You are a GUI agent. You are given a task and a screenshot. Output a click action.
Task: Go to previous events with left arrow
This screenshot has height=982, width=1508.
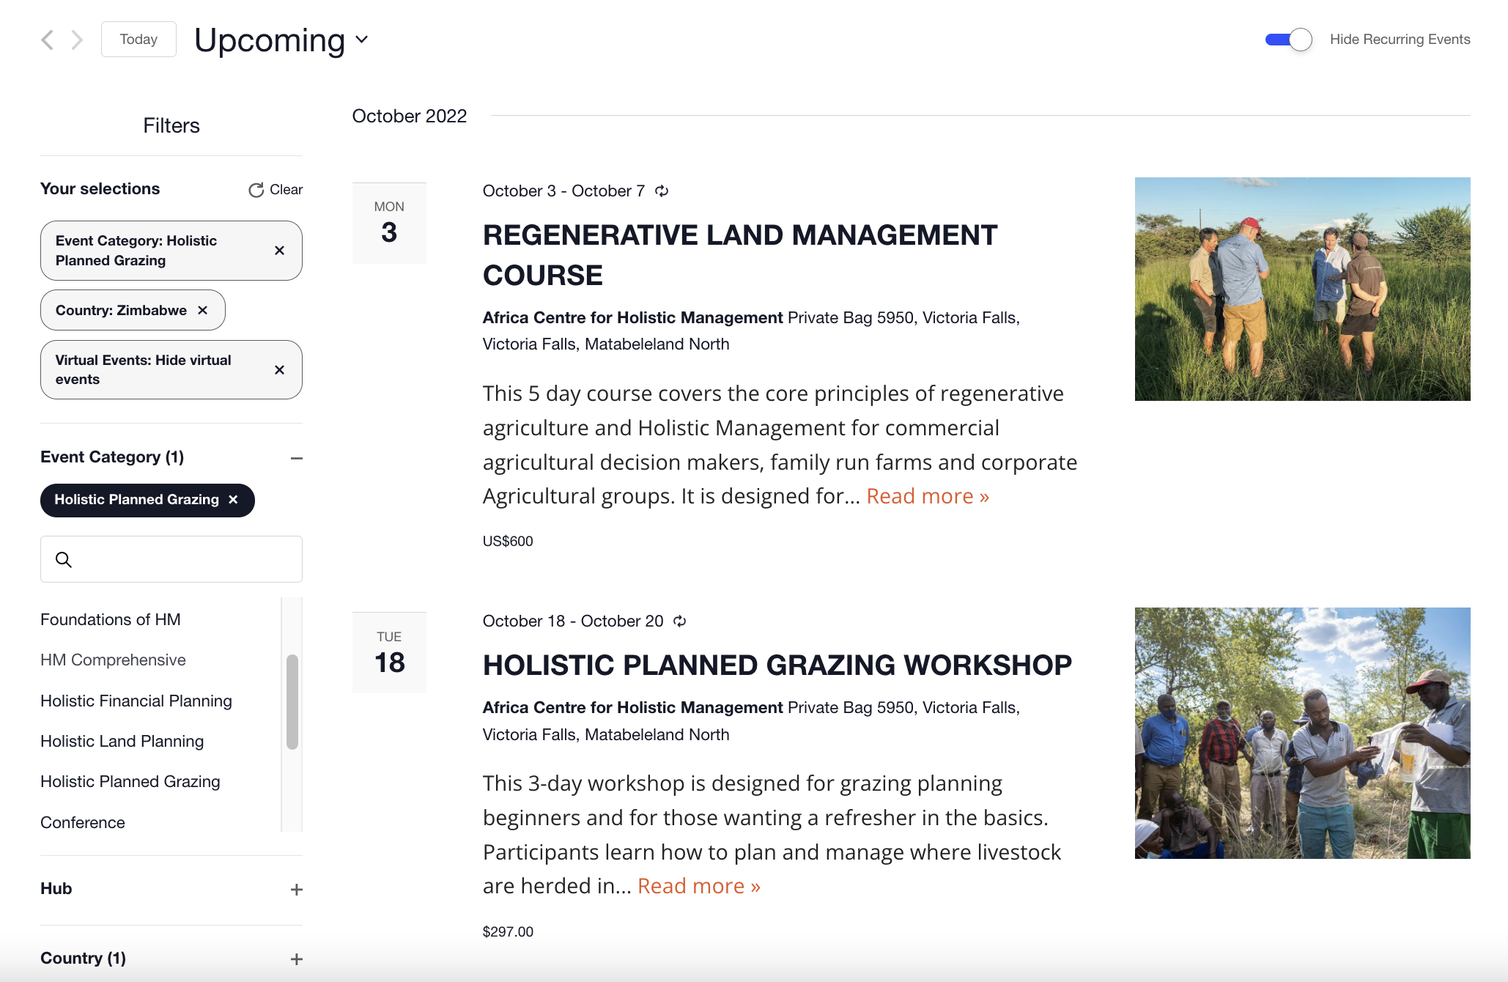[47, 40]
